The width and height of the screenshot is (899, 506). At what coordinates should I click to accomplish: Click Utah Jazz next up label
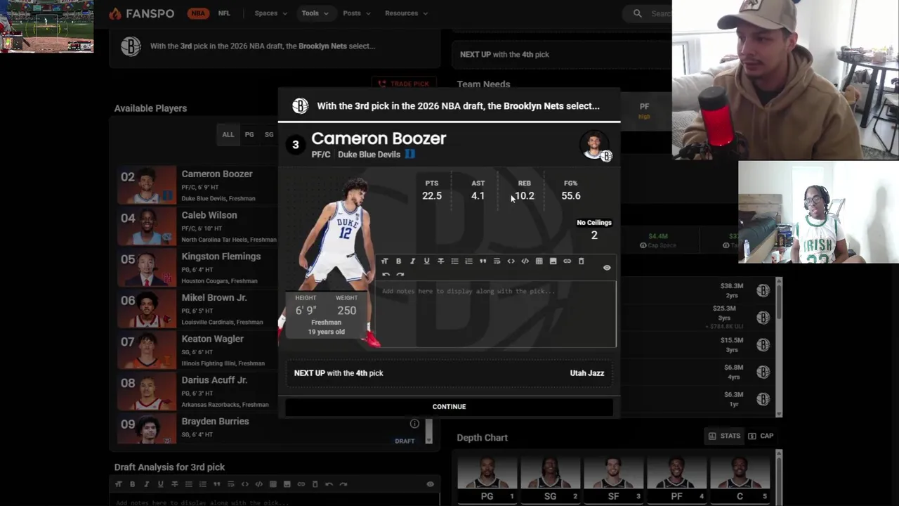click(x=586, y=373)
